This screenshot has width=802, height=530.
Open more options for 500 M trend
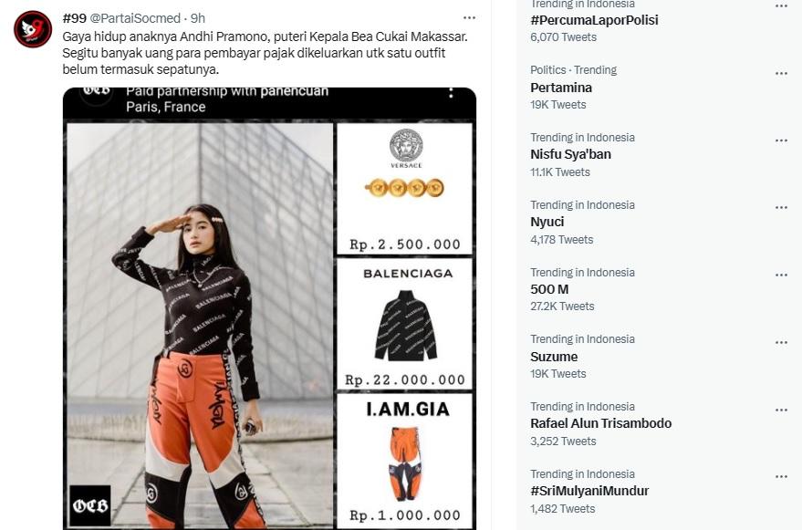[781, 275]
